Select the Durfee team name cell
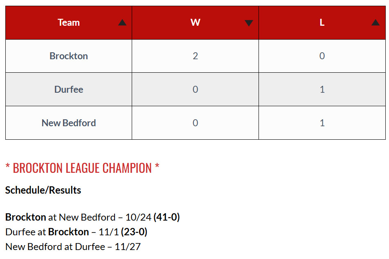Viewport: 389px width, 259px height. [x=69, y=89]
